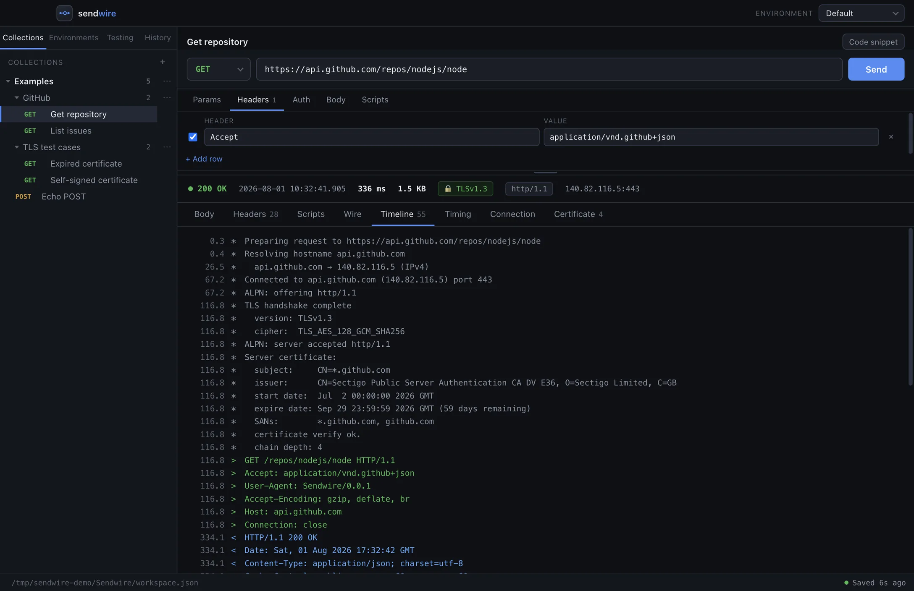The height and width of the screenshot is (591, 914).
Task: Click the sendwire logo icon
Action: coord(64,13)
